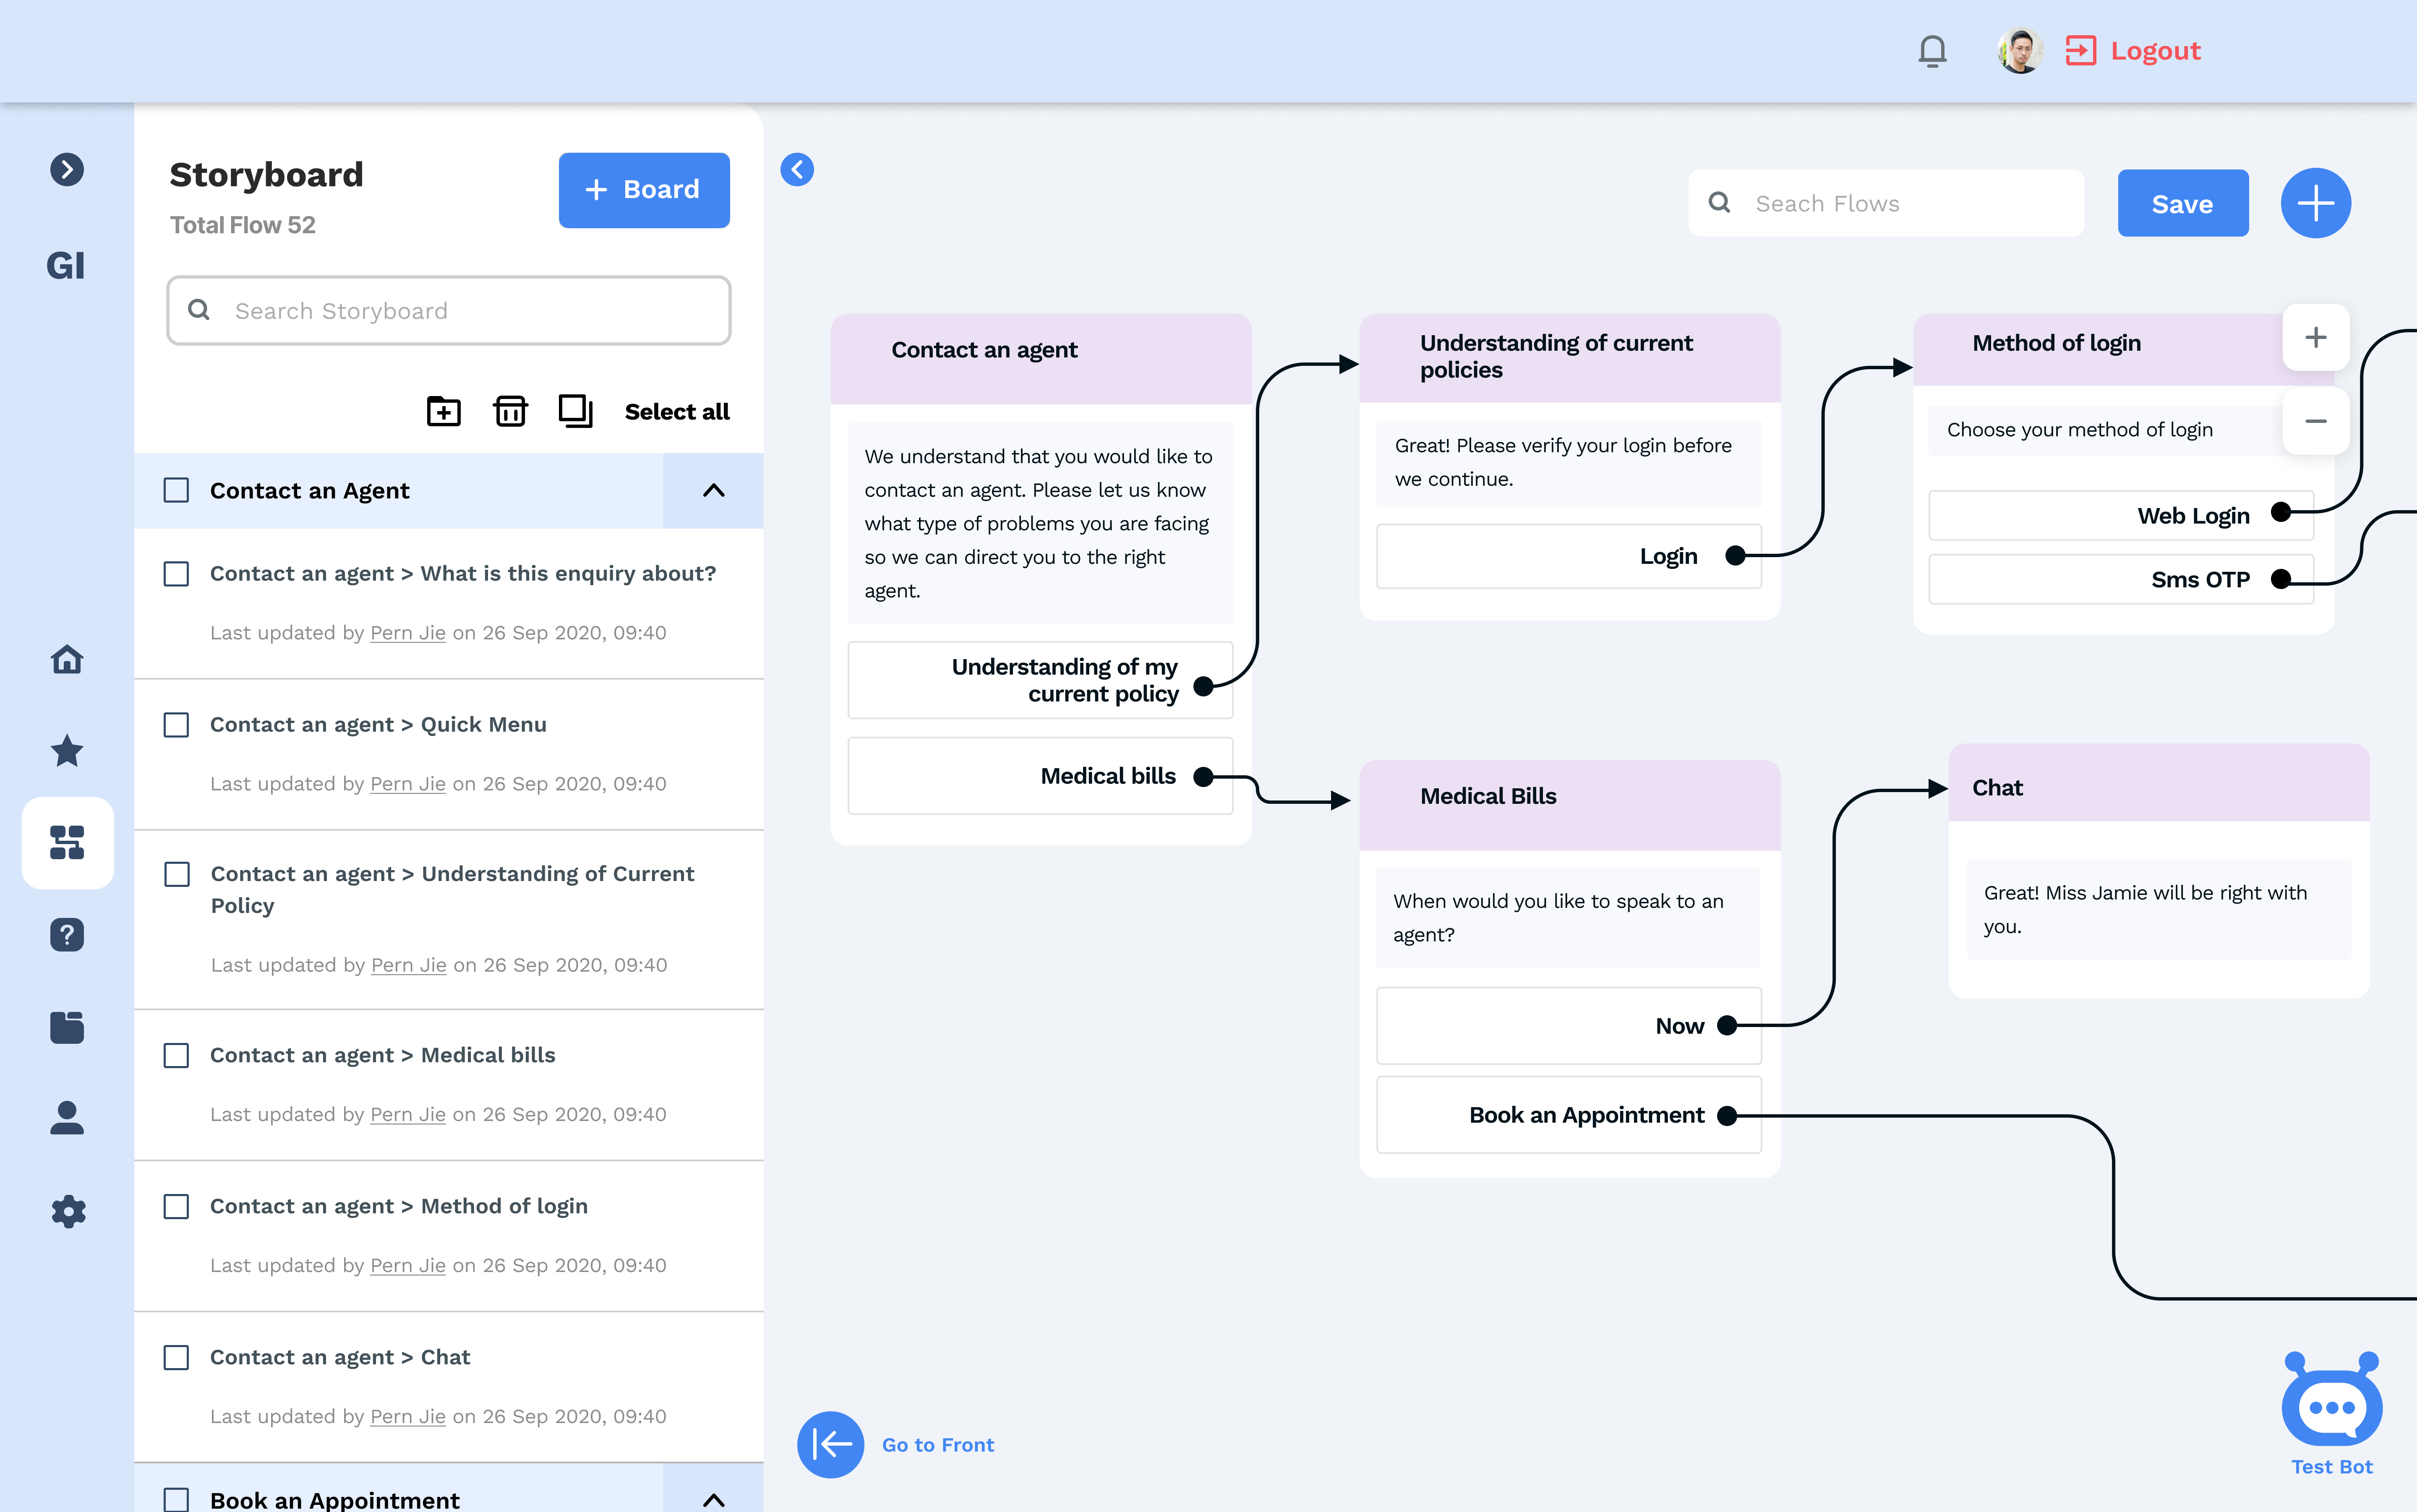This screenshot has width=2417, height=1512.
Task: Click 'Choose your method of login' message
Action: coord(2079,430)
